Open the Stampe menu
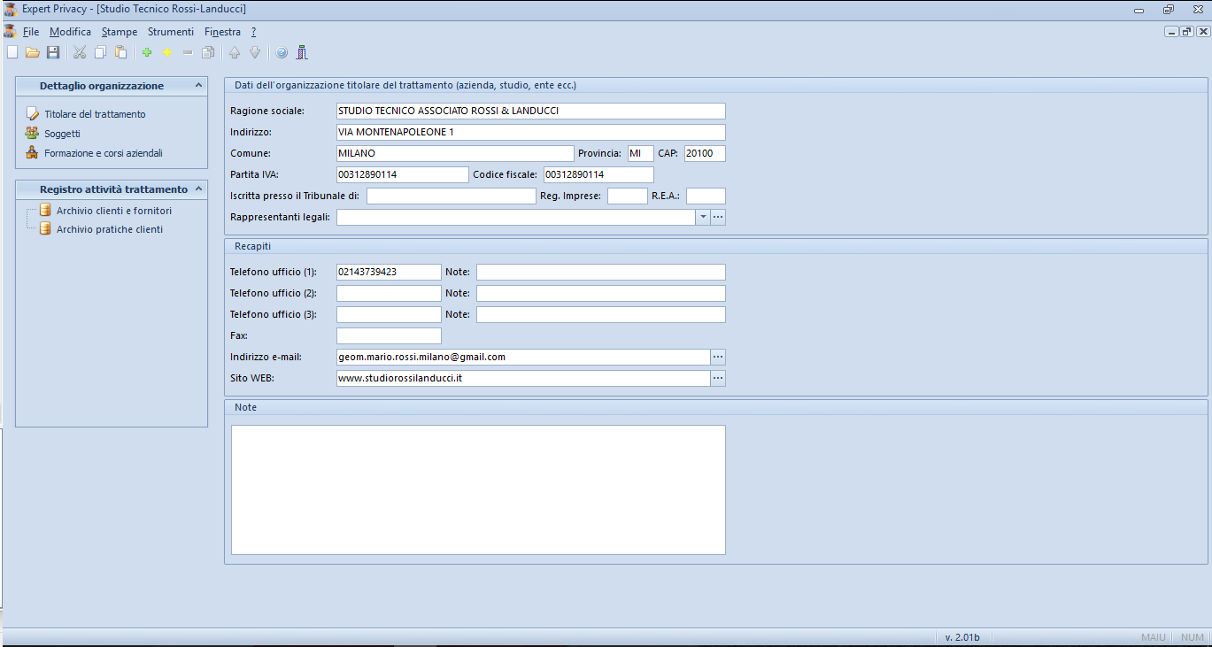This screenshot has height=647, width=1212. click(x=120, y=32)
